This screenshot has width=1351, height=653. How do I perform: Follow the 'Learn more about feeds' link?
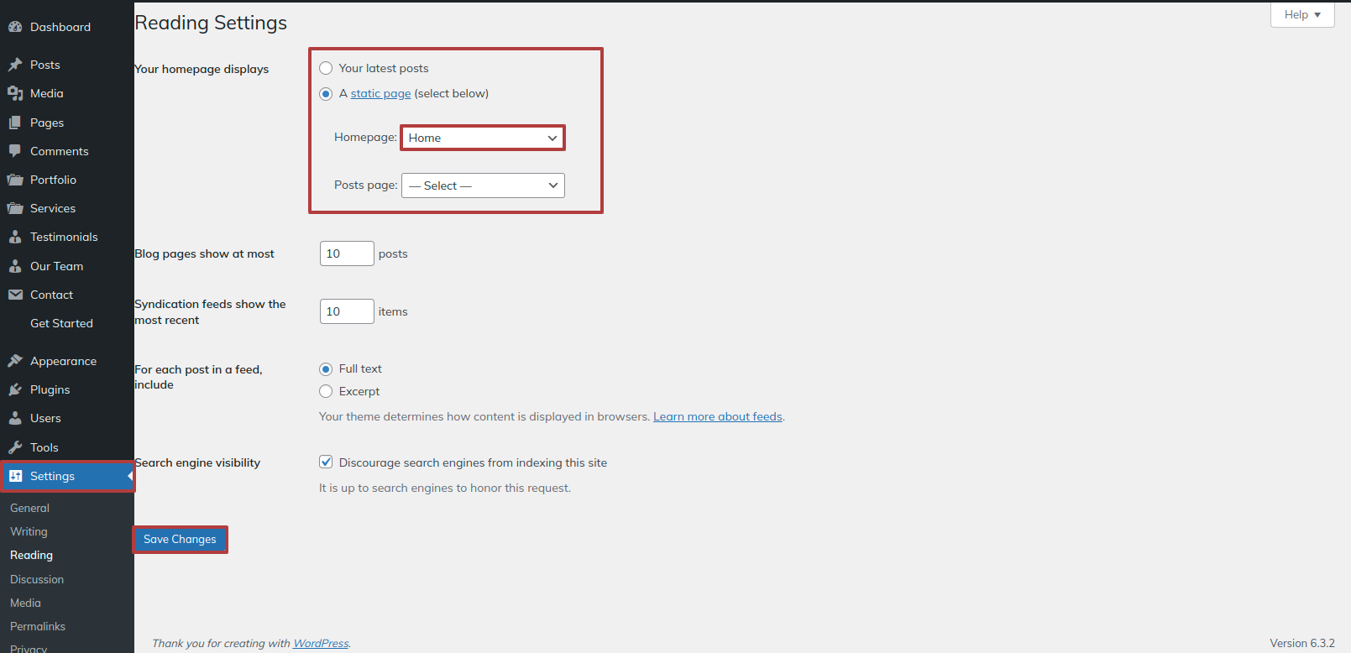coord(717,416)
